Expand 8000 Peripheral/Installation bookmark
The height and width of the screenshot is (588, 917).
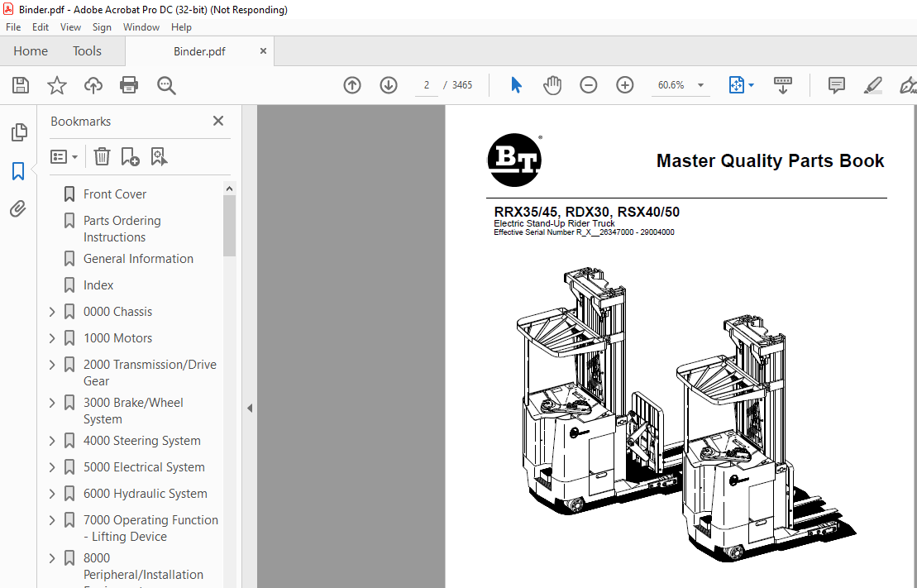[52, 558]
